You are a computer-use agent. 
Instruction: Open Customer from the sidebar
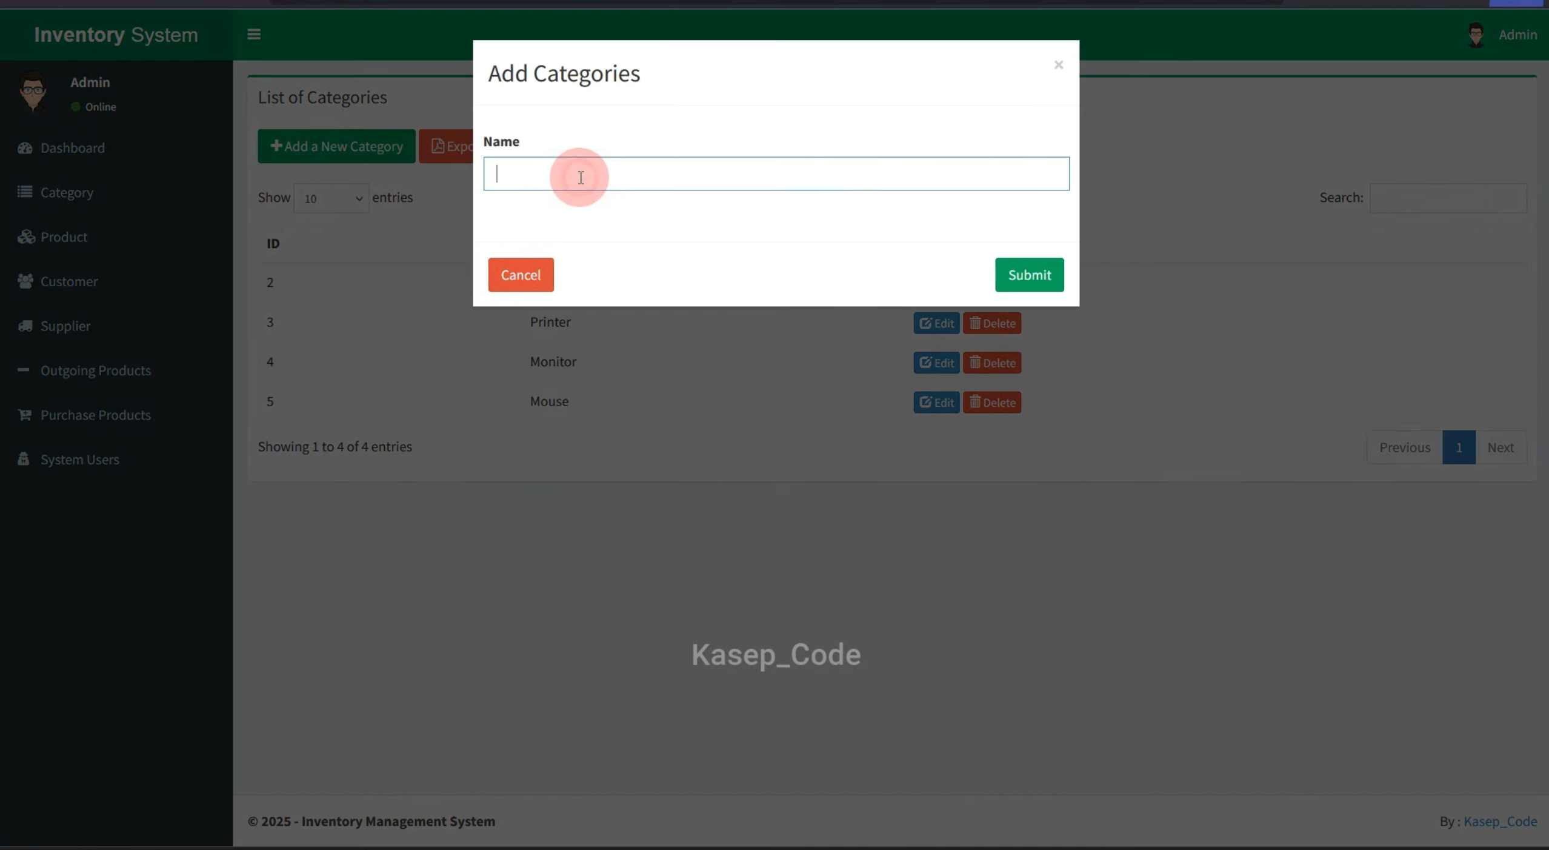pyautogui.click(x=69, y=281)
